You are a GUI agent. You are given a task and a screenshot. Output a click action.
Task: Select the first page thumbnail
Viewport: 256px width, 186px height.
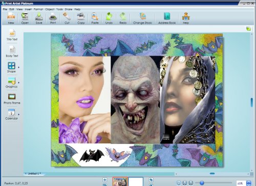coord(120,181)
